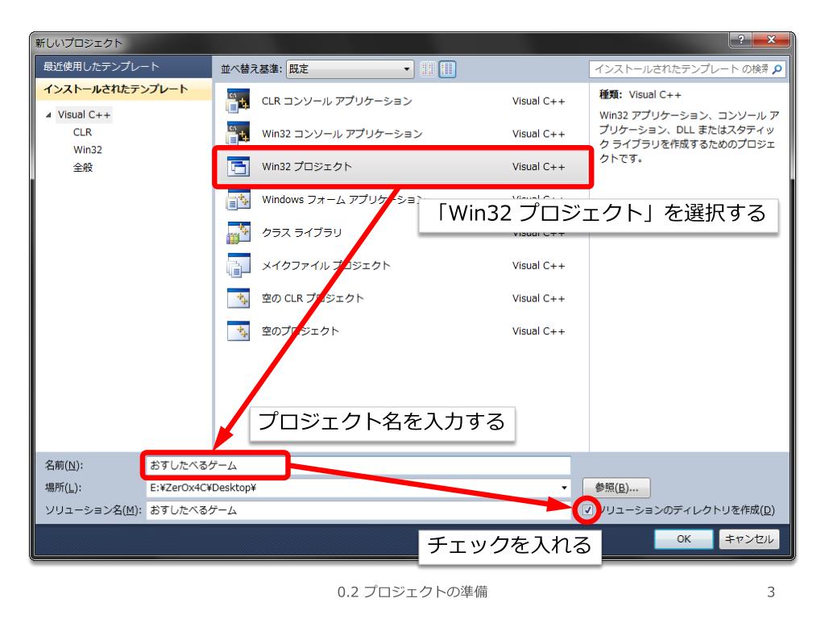
Task: Click the dialog help question mark button
Action: tap(741, 39)
